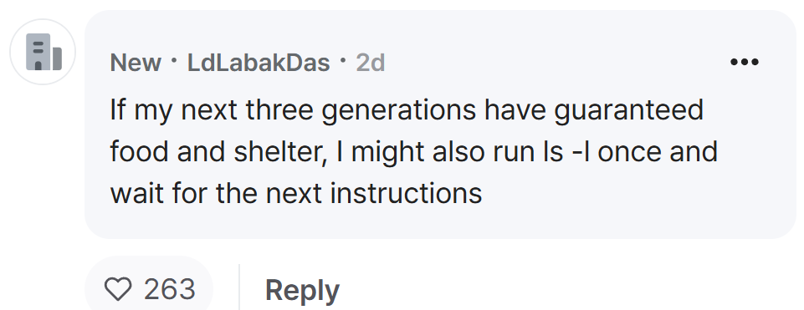Reply to LdLabakDas's comment
Image resolution: width=804 pixels, height=310 pixels.
coord(302,290)
